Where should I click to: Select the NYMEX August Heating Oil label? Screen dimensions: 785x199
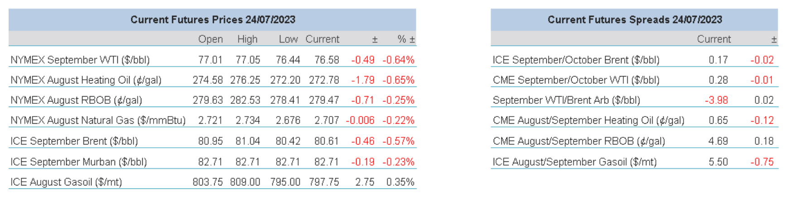pos(86,80)
